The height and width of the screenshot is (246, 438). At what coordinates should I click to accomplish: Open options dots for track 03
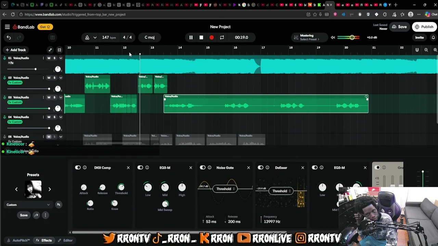[43, 97]
